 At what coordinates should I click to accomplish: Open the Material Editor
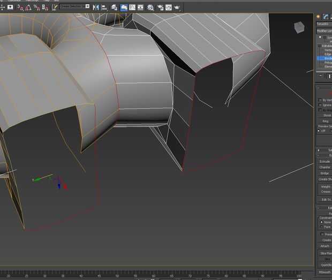(150, 7)
